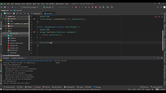166x93 pixels.
Task: Click the Flutter Hot Reload lightning icon
Action: click(x=86, y=7)
